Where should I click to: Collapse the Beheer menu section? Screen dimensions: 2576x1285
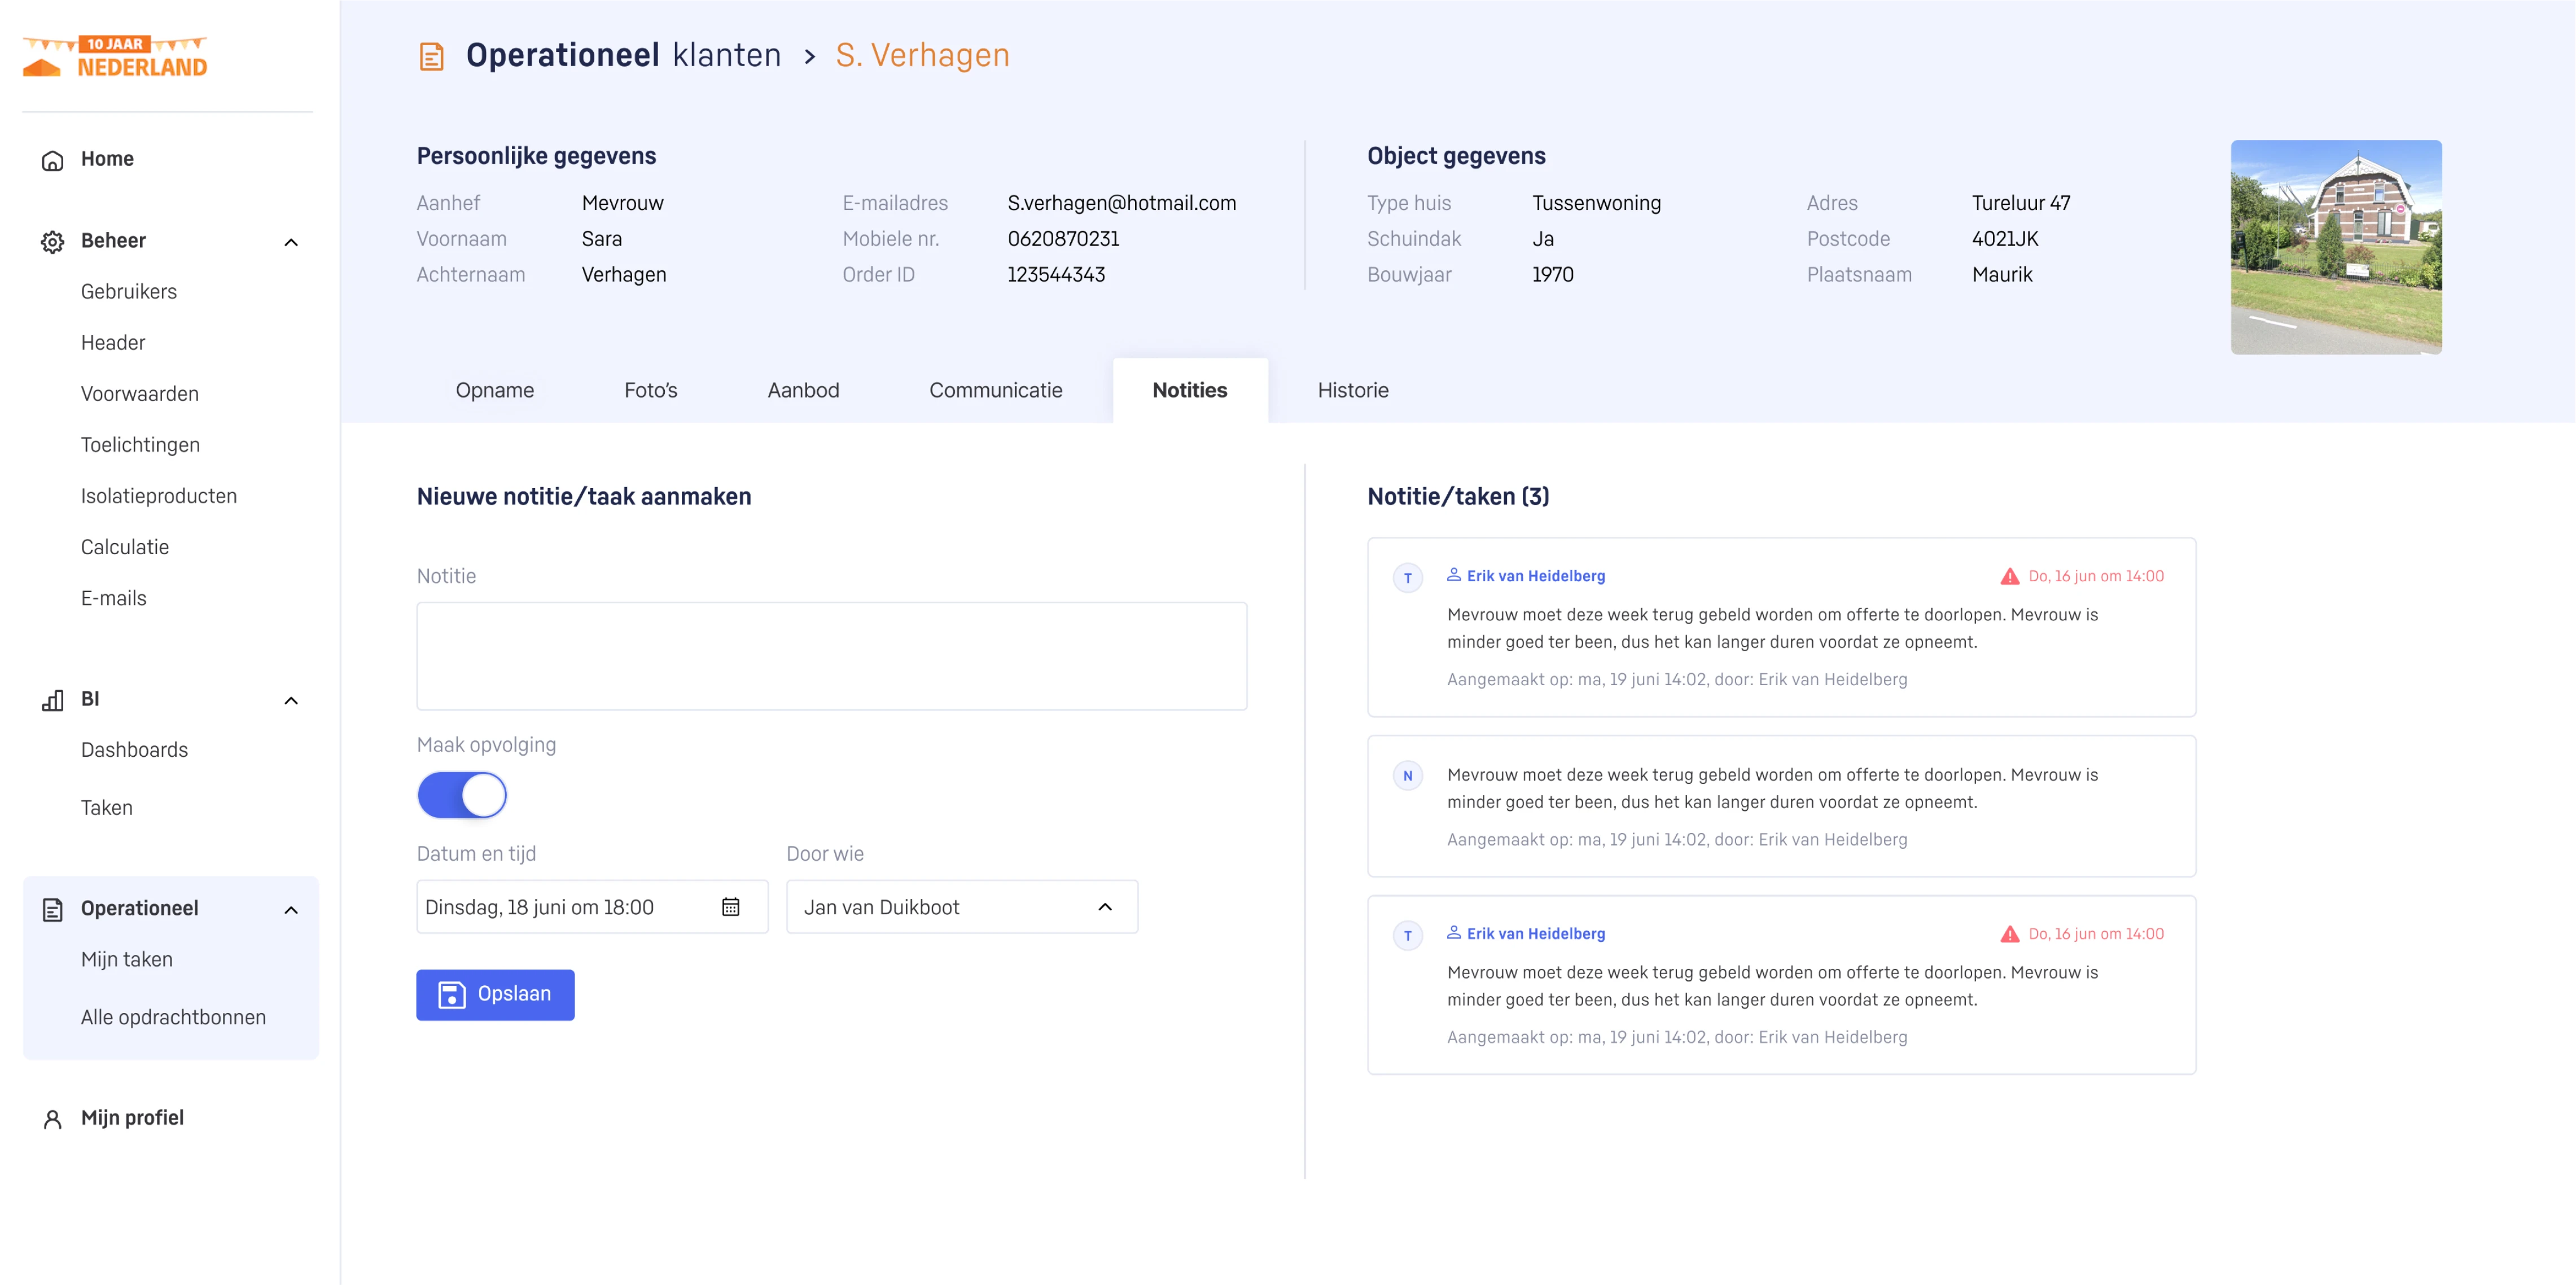tap(291, 242)
